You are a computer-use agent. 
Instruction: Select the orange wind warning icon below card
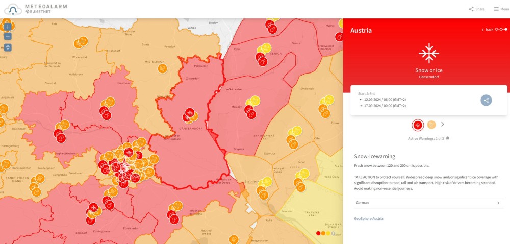431,125
